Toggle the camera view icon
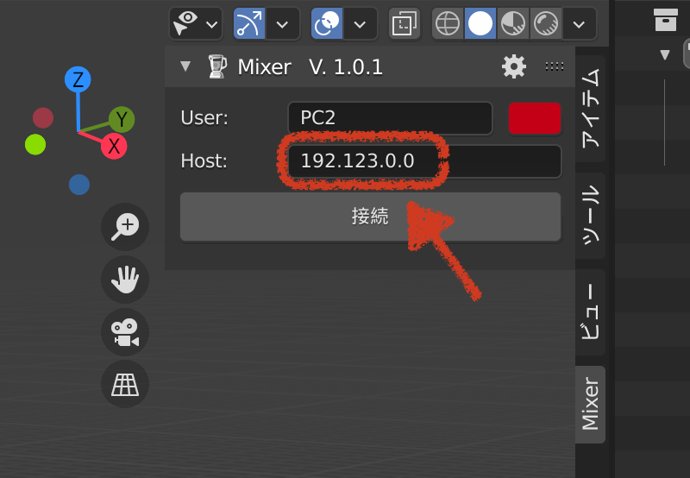Viewport: 690px width, 478px height. coord(125,332)
